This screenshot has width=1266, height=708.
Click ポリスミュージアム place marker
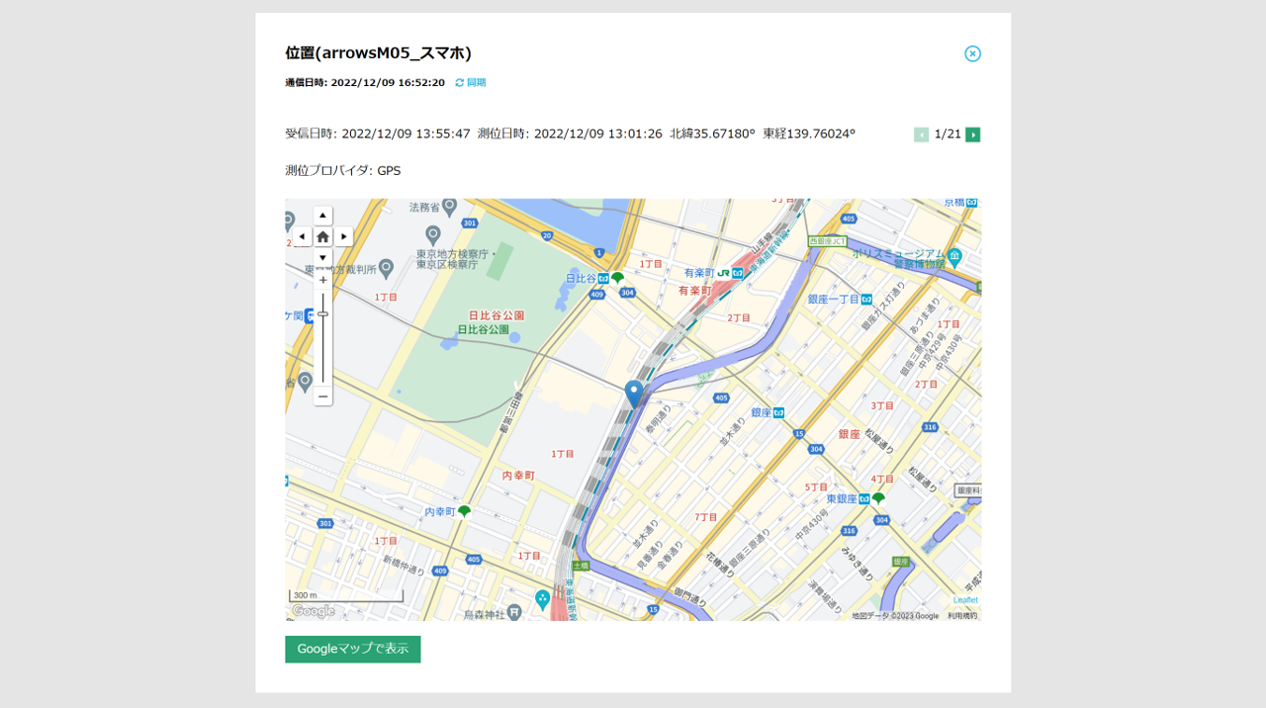coord(955,257)
